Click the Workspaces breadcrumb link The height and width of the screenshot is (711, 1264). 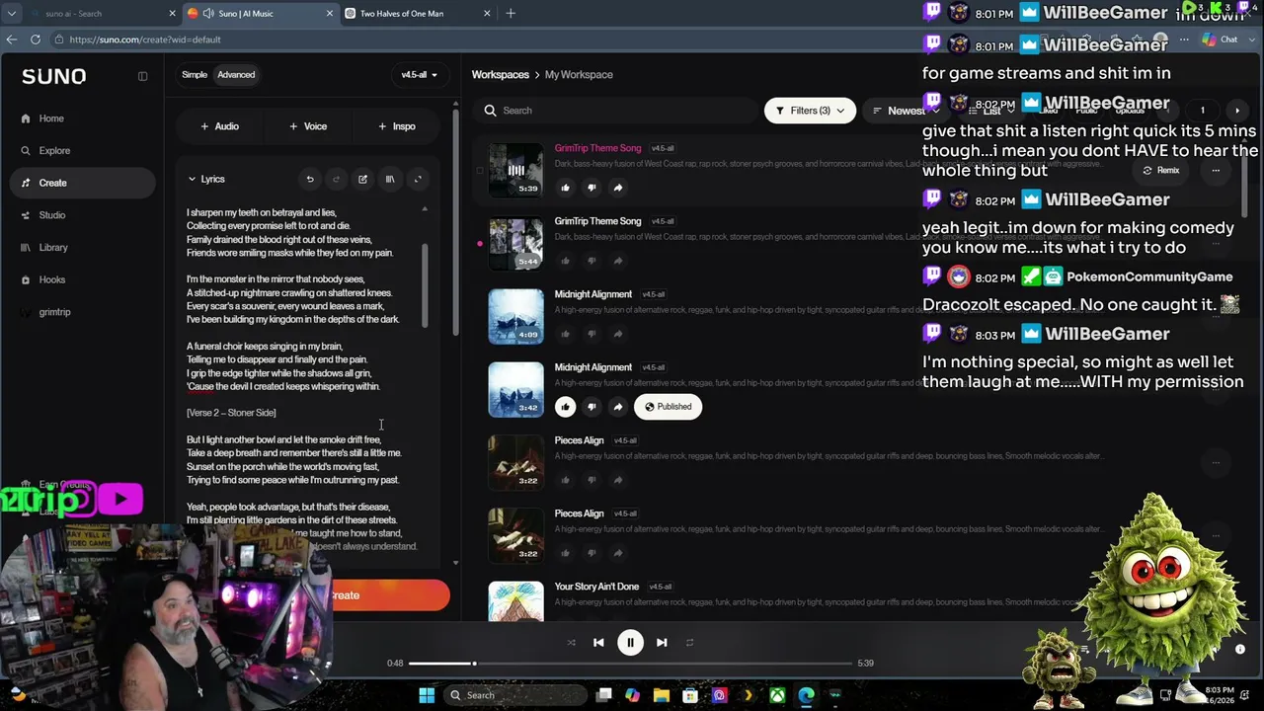coord(501,75)
